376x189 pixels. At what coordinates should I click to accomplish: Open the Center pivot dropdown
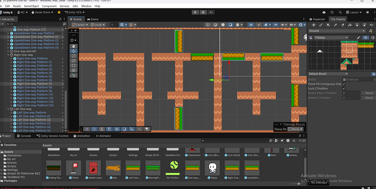[x=80, y=24]
